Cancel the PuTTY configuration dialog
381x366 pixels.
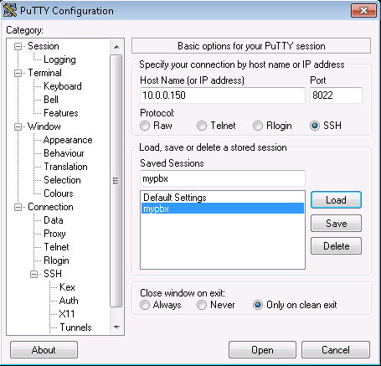[x=336, y=350]
